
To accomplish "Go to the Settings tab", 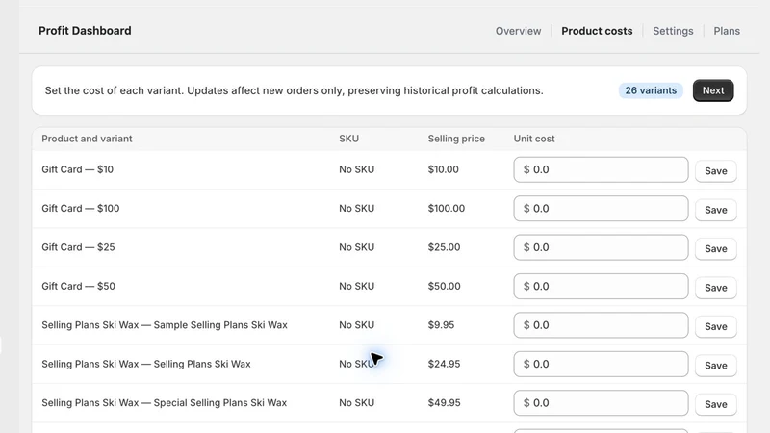I will pos(673,31).
